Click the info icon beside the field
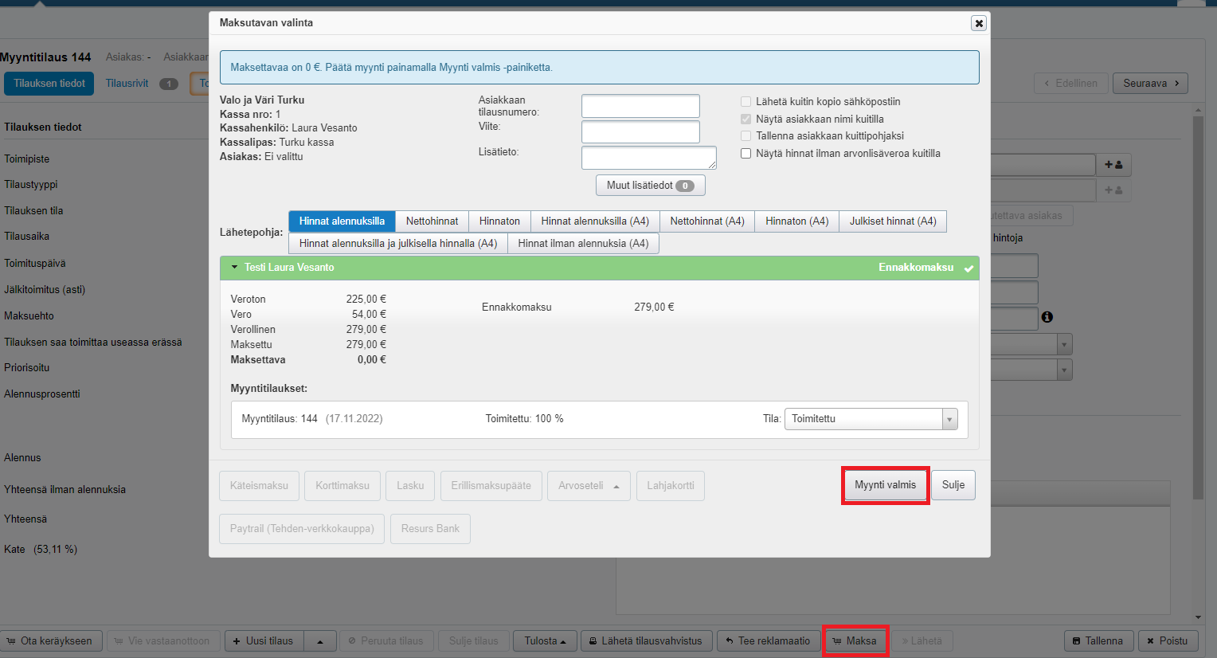 pos(1047,317)
